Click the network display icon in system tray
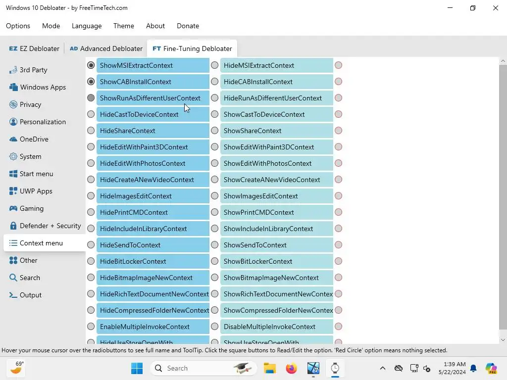The height and width of the screenshot is (380, 507). [414, 368]
